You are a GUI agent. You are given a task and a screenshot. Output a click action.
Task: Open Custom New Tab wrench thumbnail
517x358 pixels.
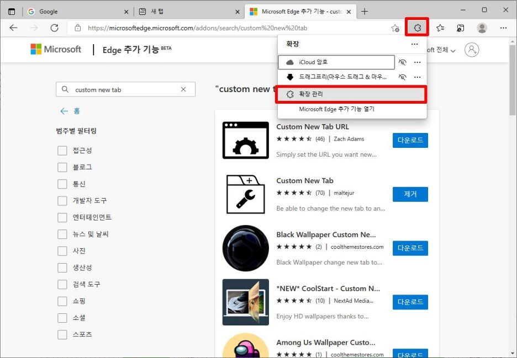pyautogui.click(x=246, y=194)
